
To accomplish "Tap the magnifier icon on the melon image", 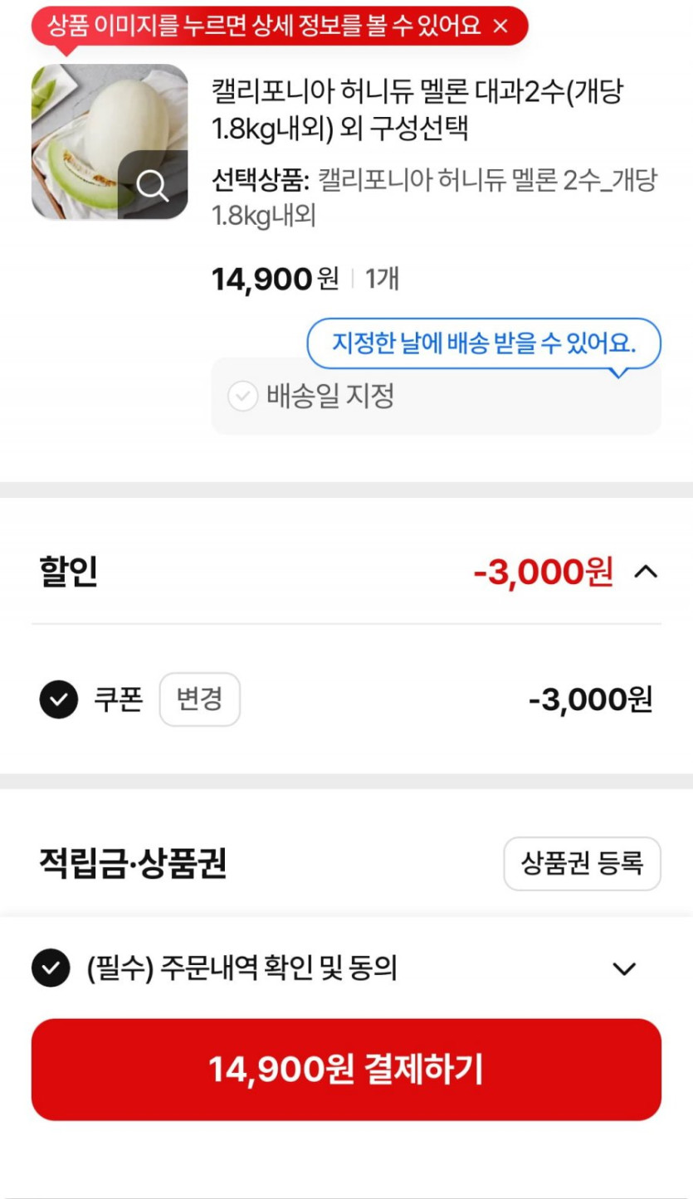I will point(153,185).
